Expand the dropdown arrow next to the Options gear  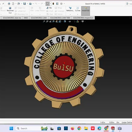(64, 4)
